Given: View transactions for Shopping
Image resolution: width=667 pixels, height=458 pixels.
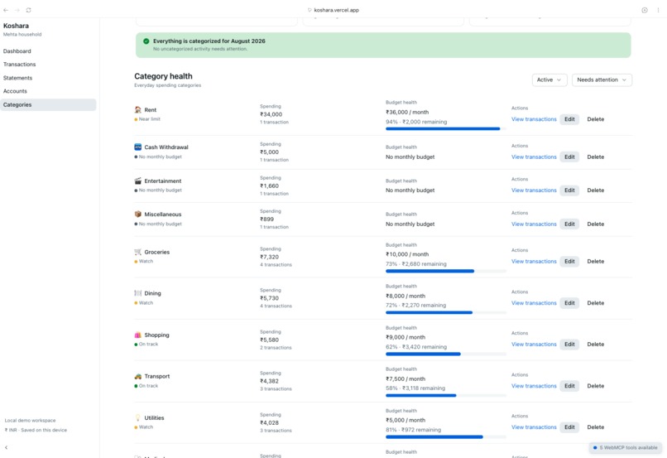Looking at the screenshot, I should pos(534,345).
